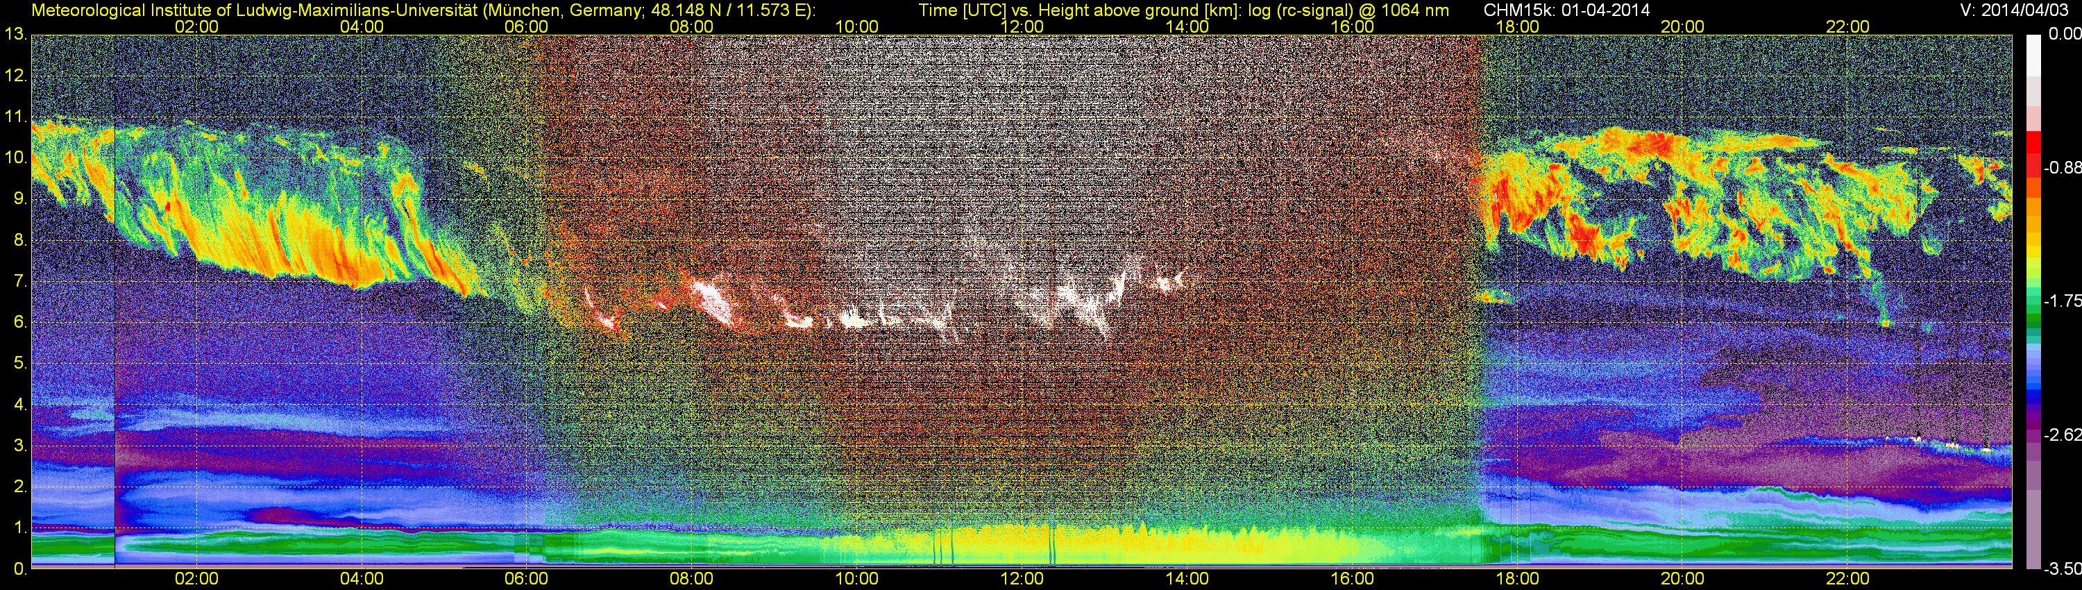Select the 14:00 label on the top time axis
This screenshot has width=2082, height=590.
(1187, 26)
